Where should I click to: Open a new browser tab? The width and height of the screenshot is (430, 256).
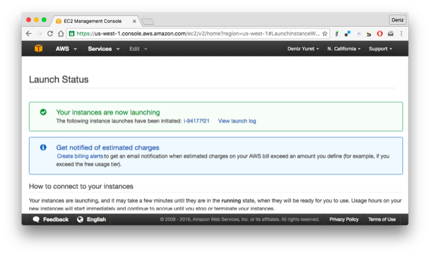pos(148,21)
